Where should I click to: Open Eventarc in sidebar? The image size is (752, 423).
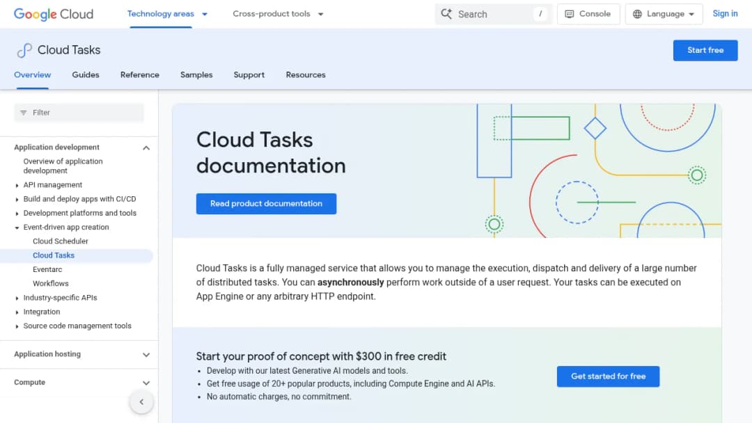point(47,270)
